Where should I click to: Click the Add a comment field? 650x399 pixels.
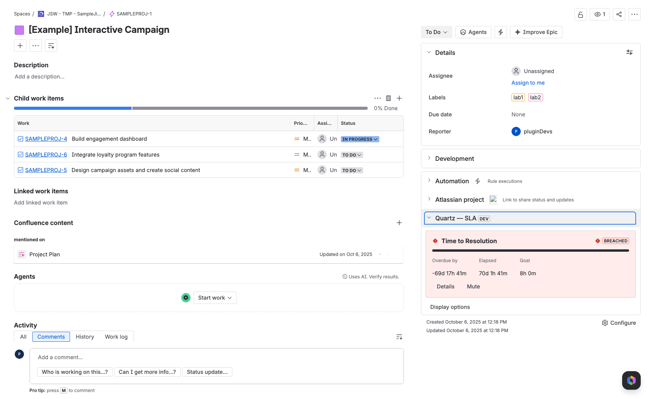pos(216,357)
